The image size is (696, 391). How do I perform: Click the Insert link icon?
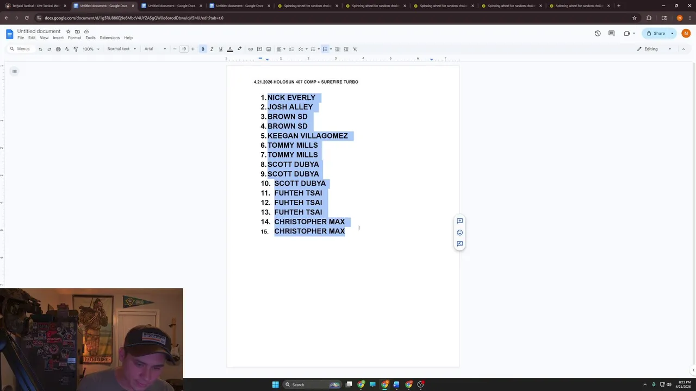251,49
